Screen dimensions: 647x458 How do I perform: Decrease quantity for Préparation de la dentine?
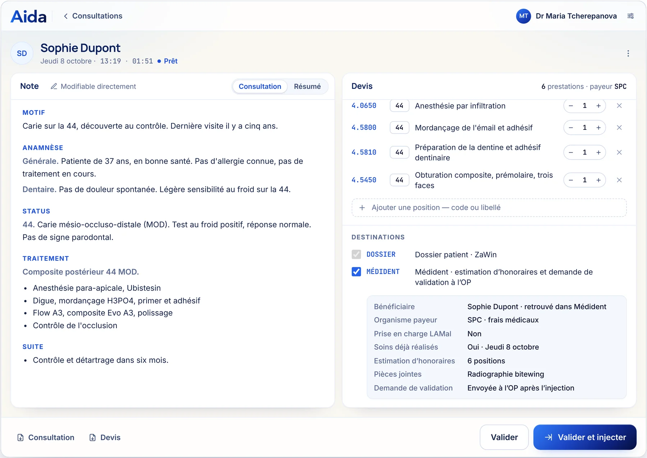(571, 152)
